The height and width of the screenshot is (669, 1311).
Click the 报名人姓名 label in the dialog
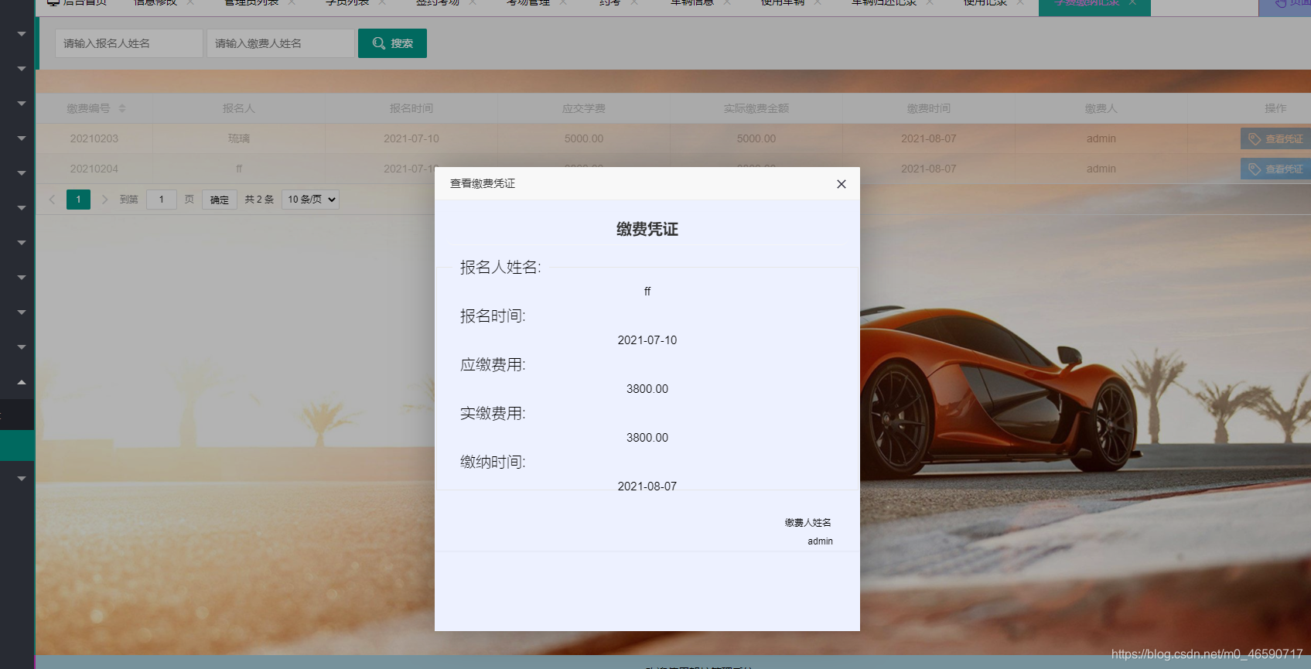point(500,268)
